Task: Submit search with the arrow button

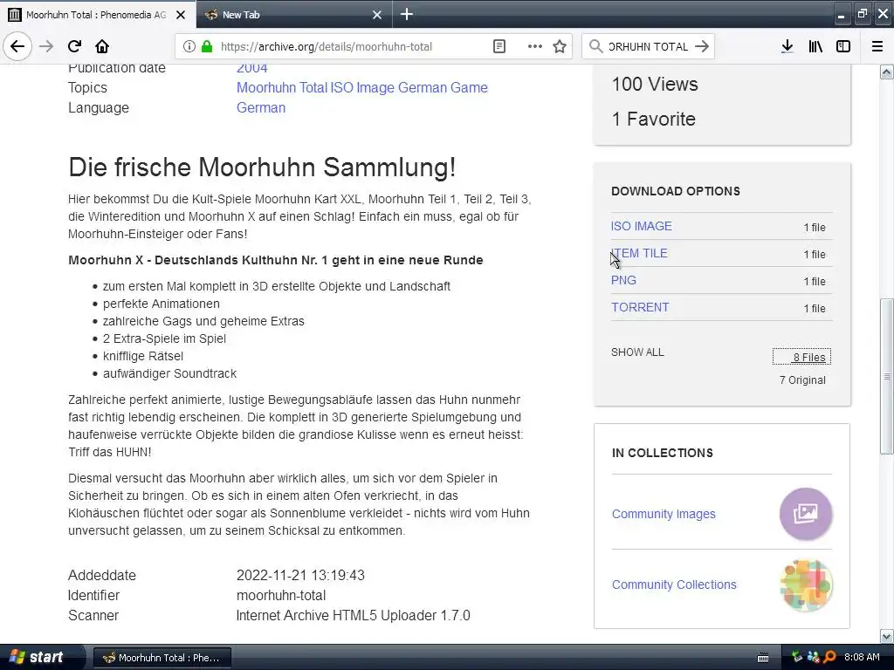Action: [702, 47]
